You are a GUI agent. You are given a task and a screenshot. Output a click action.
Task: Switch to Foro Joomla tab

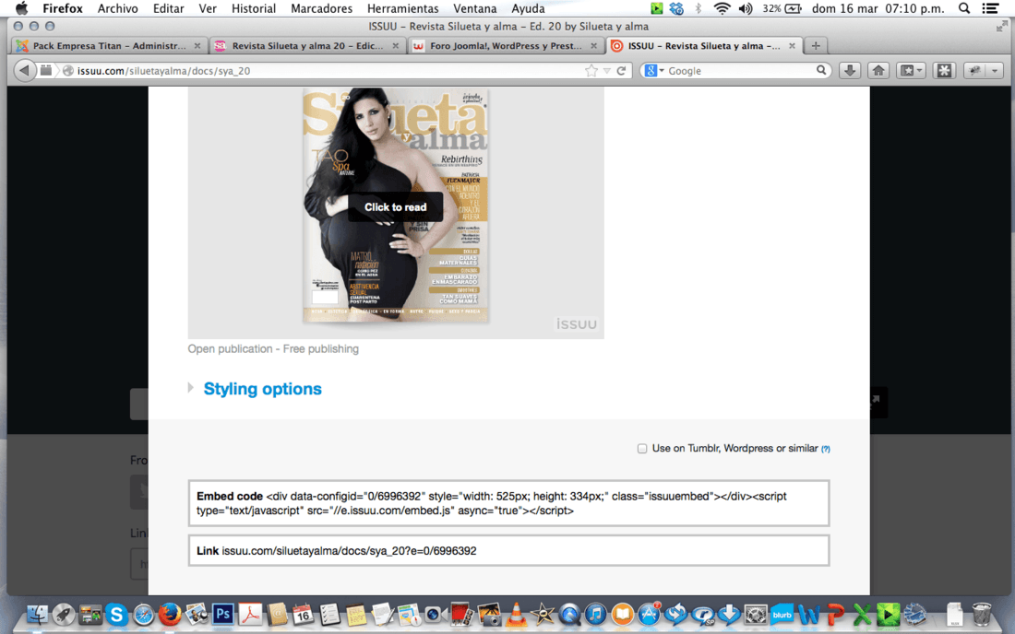point(505,46)
